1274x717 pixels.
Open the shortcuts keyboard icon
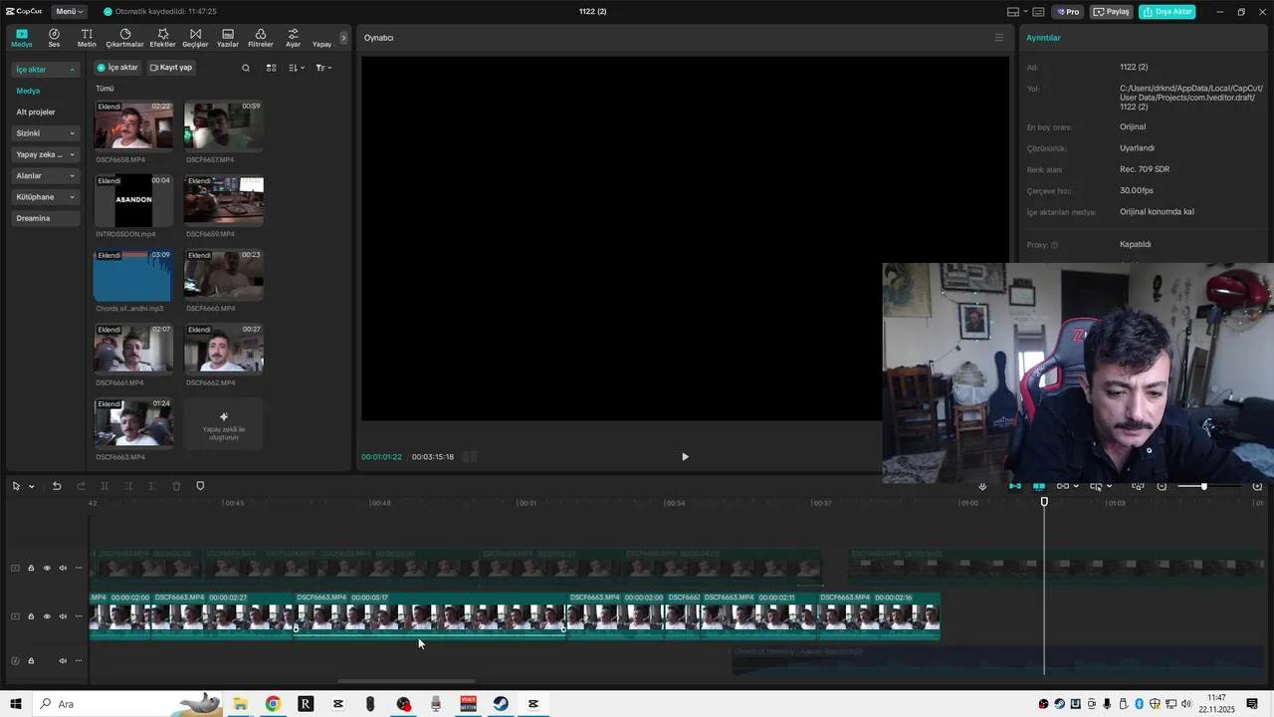[1038, 12]
